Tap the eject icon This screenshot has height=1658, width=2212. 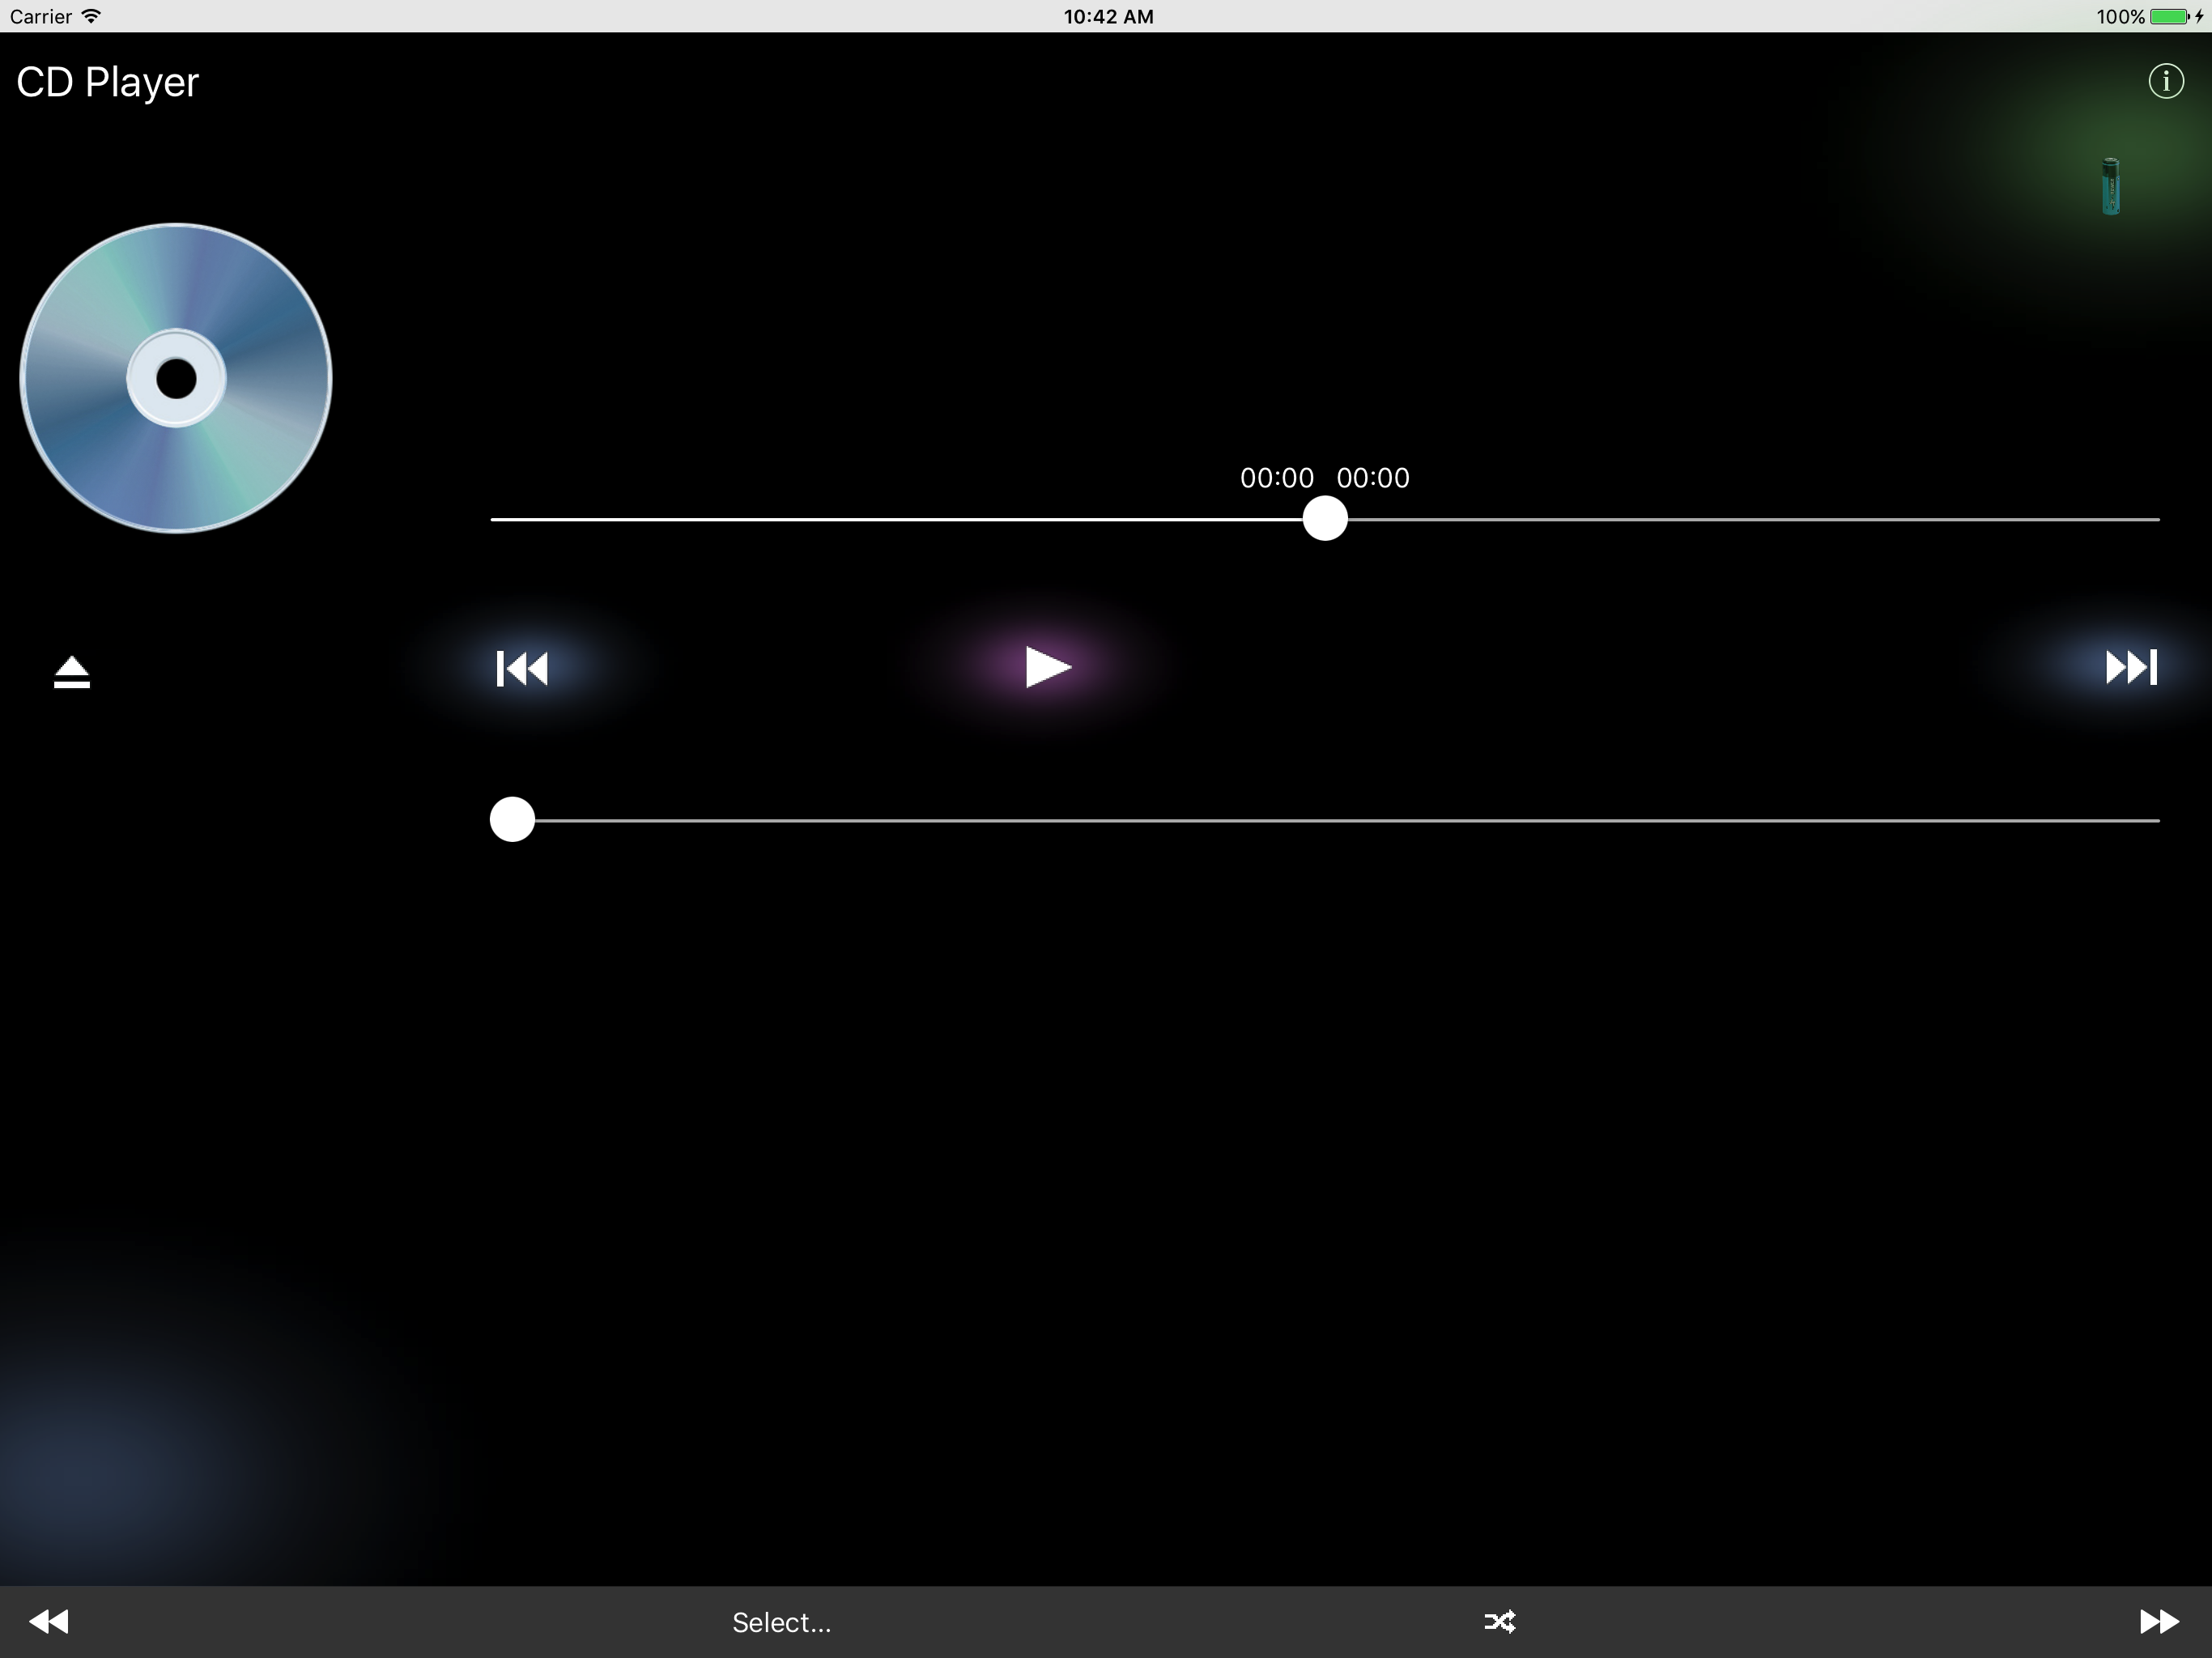coord(72,672)
